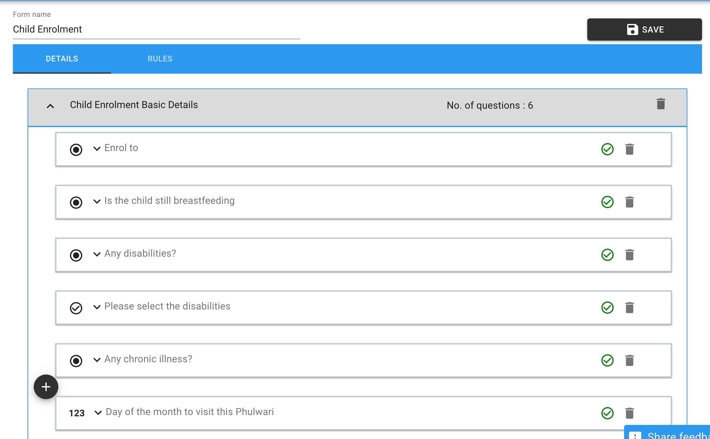
Task: Delete the Enrol to question
Action: click(x=629, y=149)
